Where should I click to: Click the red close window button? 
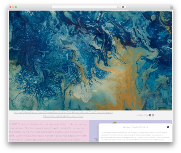tap(10, 7)
